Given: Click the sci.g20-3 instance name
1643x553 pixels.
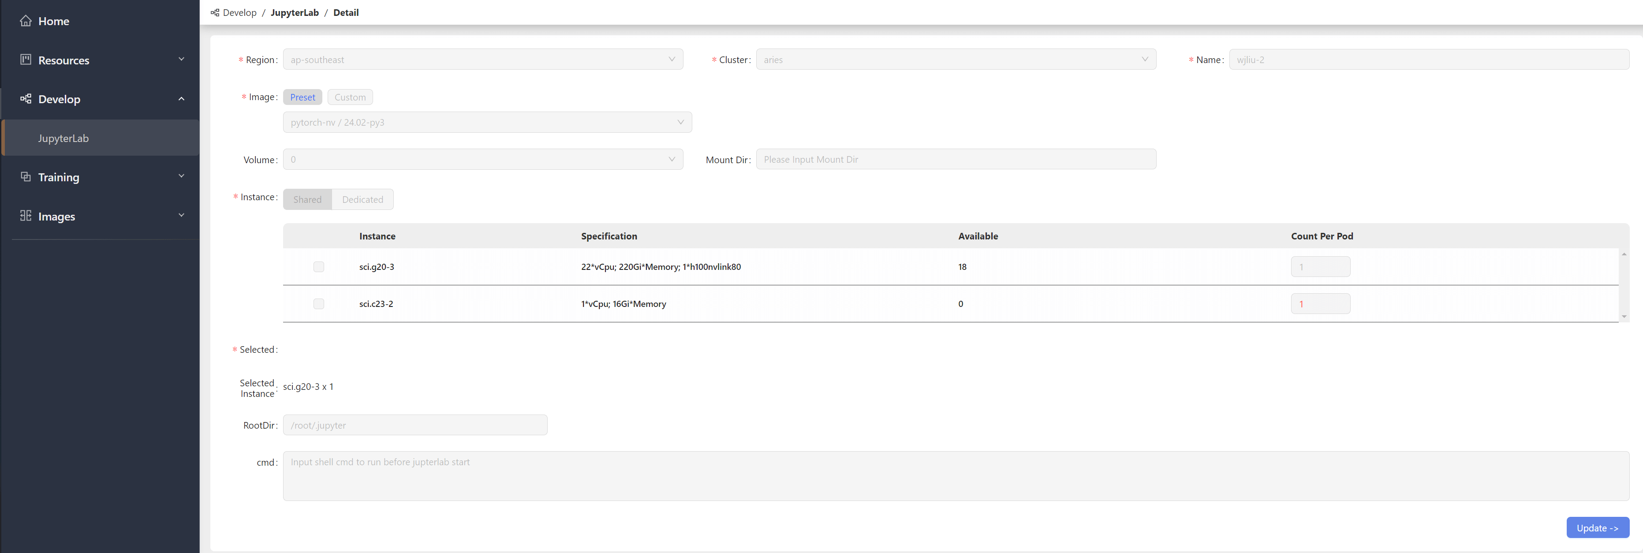Looking at the screenshot, I should [376, 267].
